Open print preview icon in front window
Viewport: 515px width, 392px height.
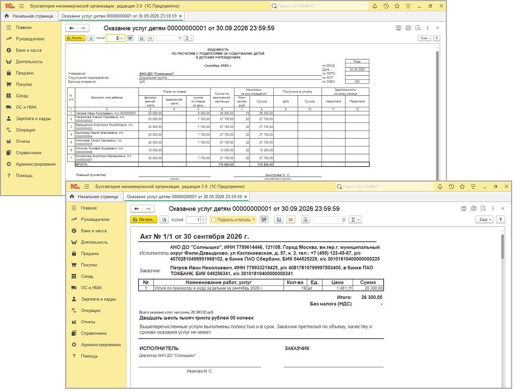point(165,219)
